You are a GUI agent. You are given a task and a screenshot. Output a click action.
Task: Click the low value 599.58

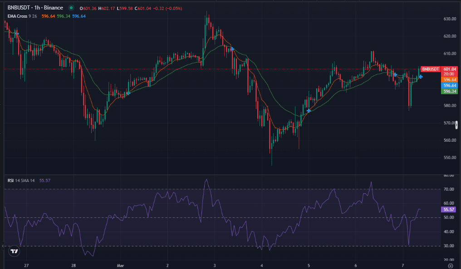[126, 9]
